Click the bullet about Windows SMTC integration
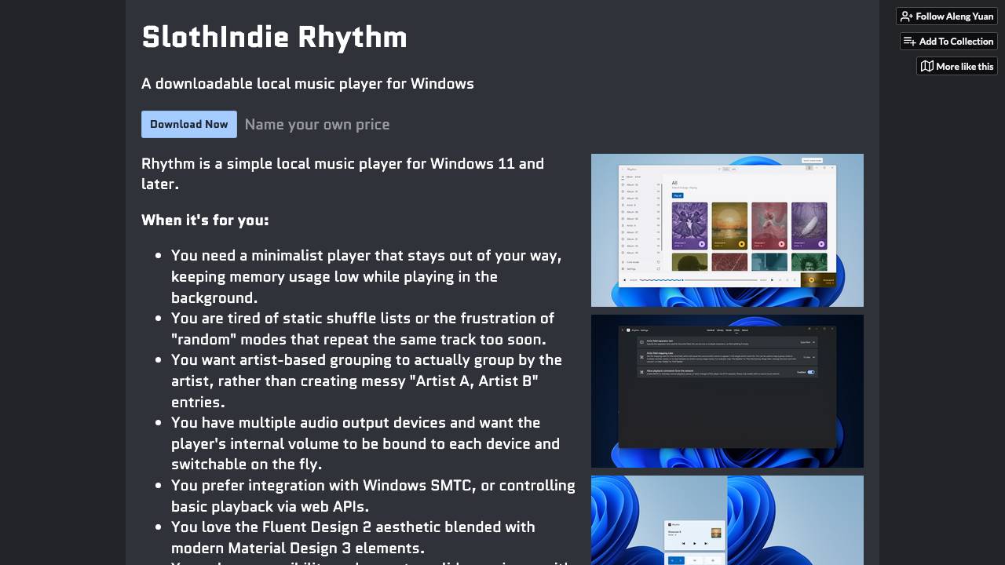 [x=373, y=495]
